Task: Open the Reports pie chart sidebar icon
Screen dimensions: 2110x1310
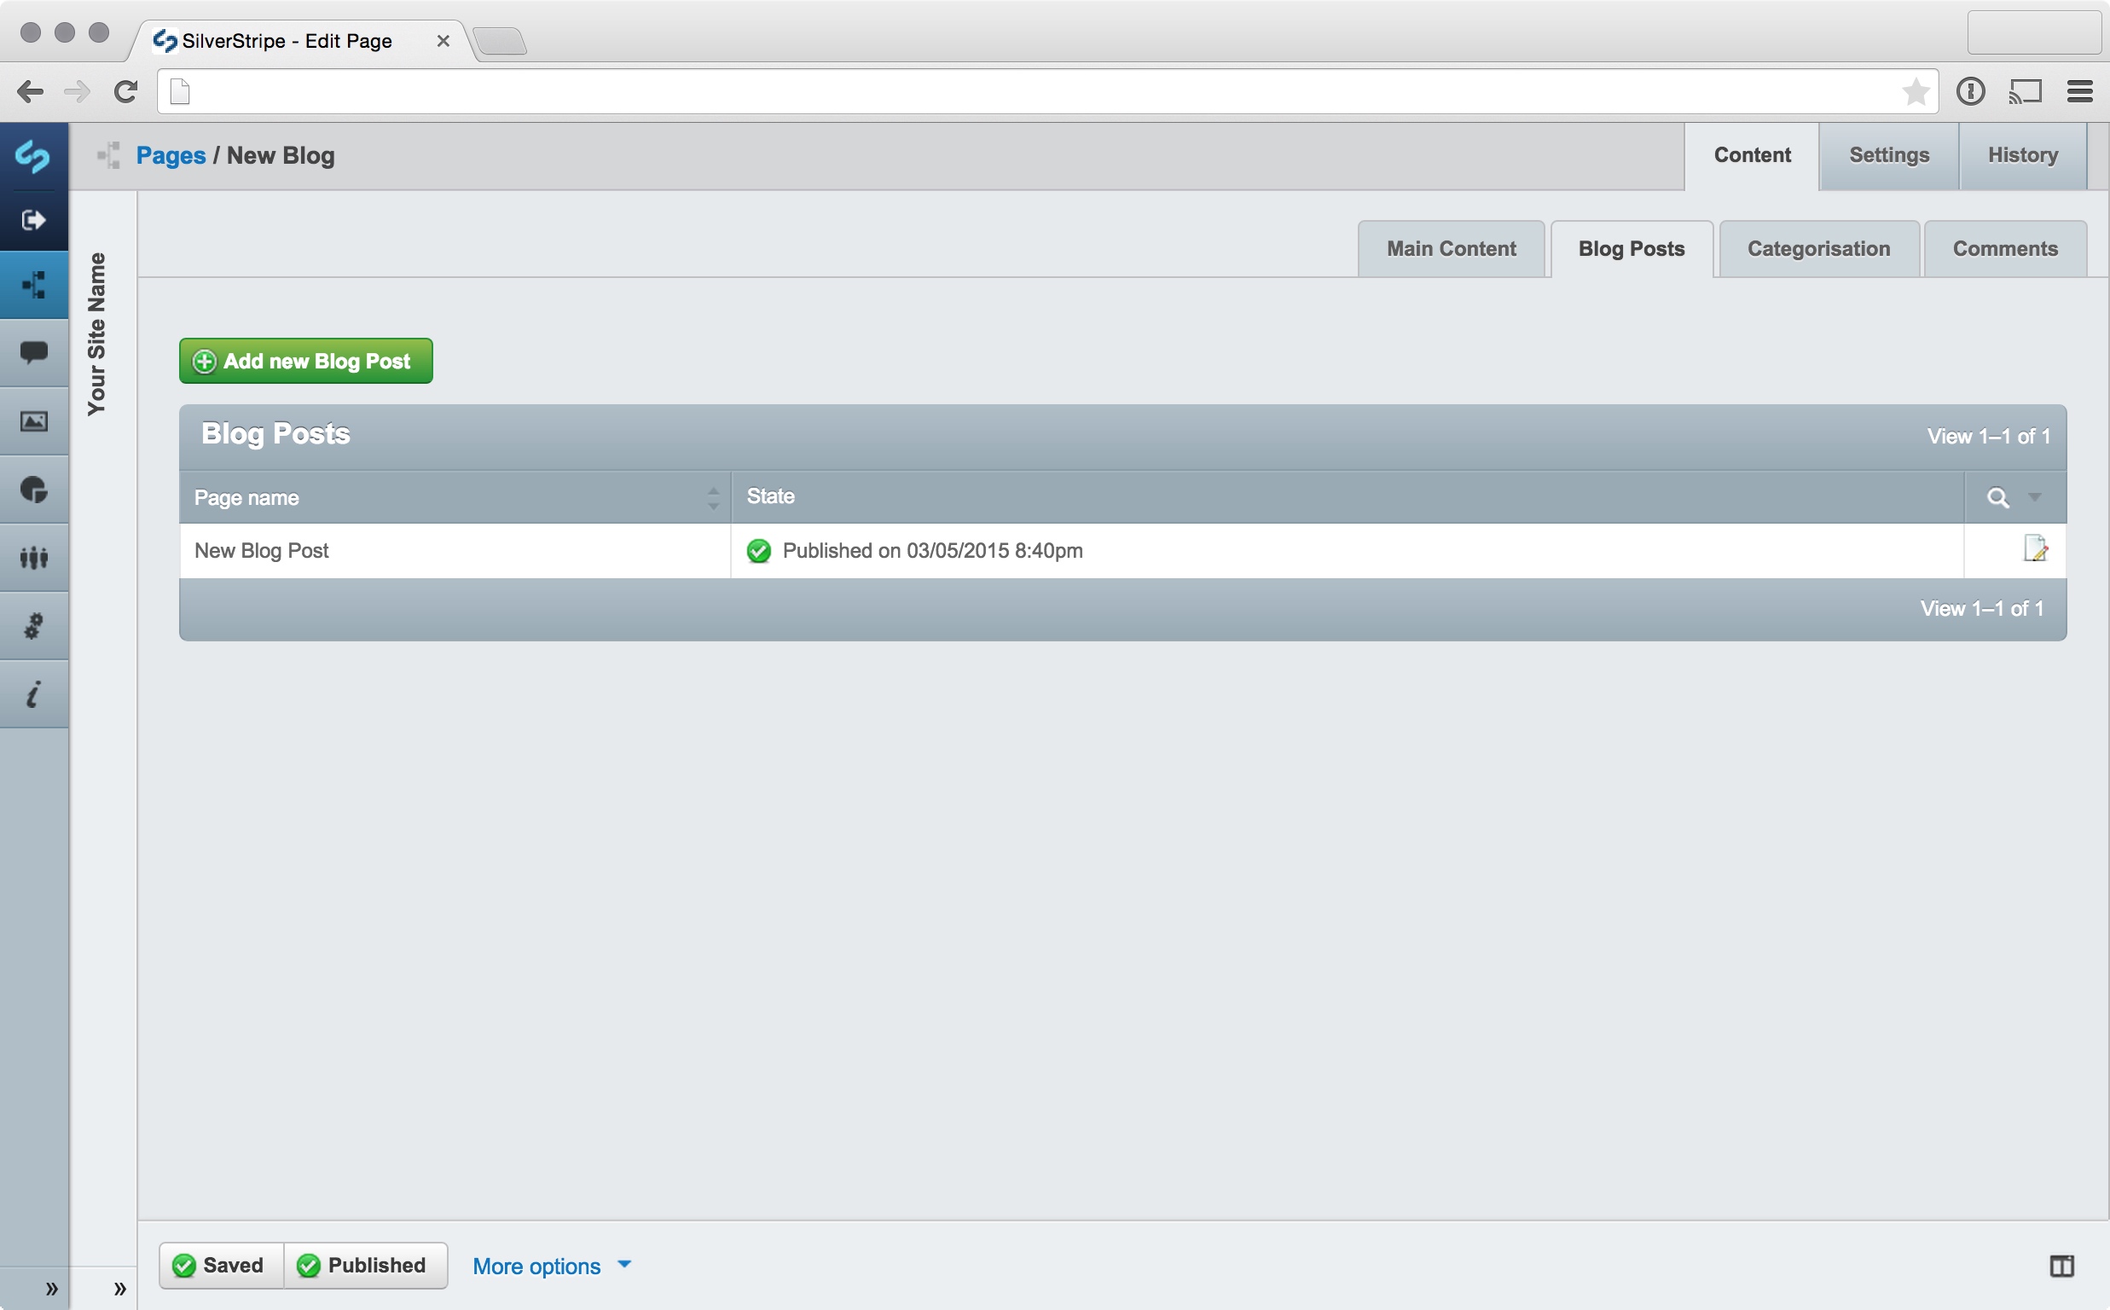Action: [33, 490]
